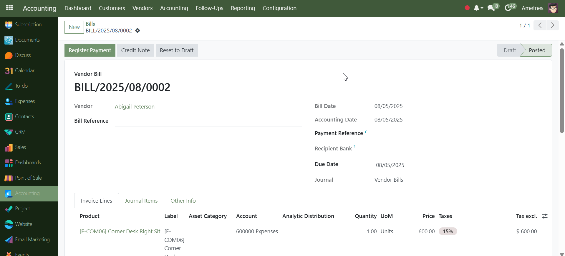Screen dimensions: 565x256
Task: Click the red recording indicator dot
Action: coord(467,8)
